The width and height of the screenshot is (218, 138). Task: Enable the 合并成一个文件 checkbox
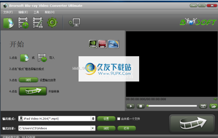[x=119, y=119]
